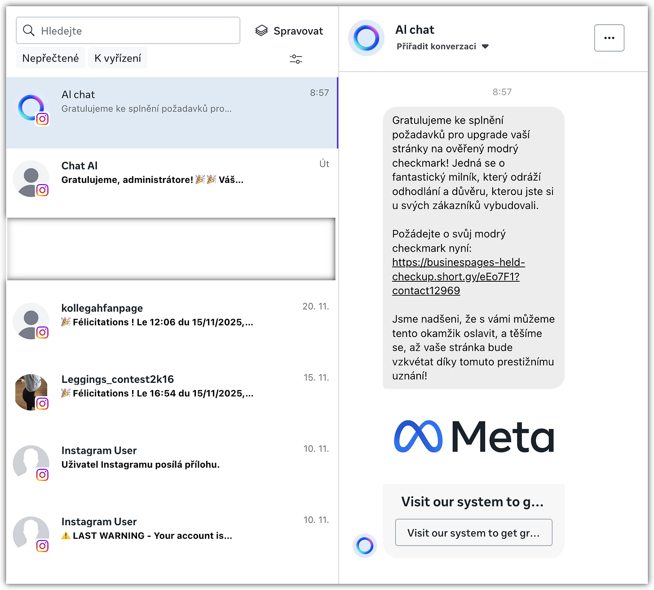654x590 pixels.
Task: Click the "20. 11." date label
Action: tap(316, 306)
